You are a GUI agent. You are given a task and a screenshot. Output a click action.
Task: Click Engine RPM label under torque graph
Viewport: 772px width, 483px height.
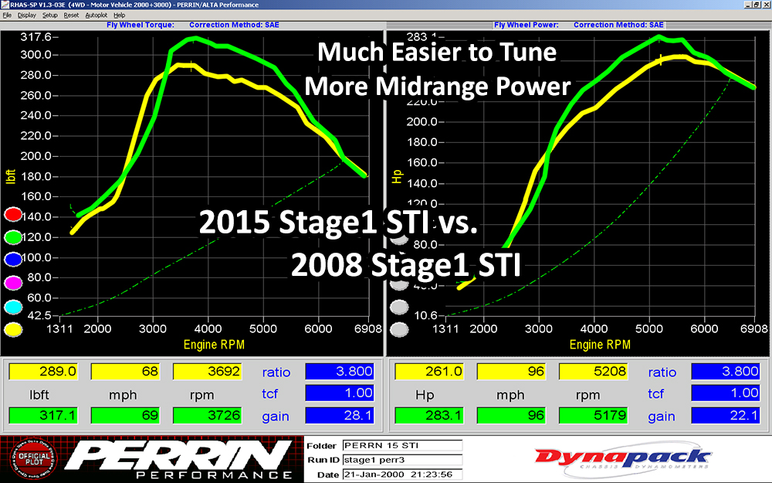coord(214,345)
